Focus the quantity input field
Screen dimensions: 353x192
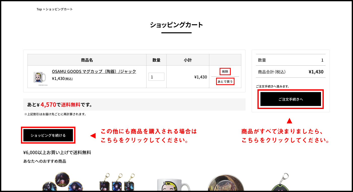156,77
